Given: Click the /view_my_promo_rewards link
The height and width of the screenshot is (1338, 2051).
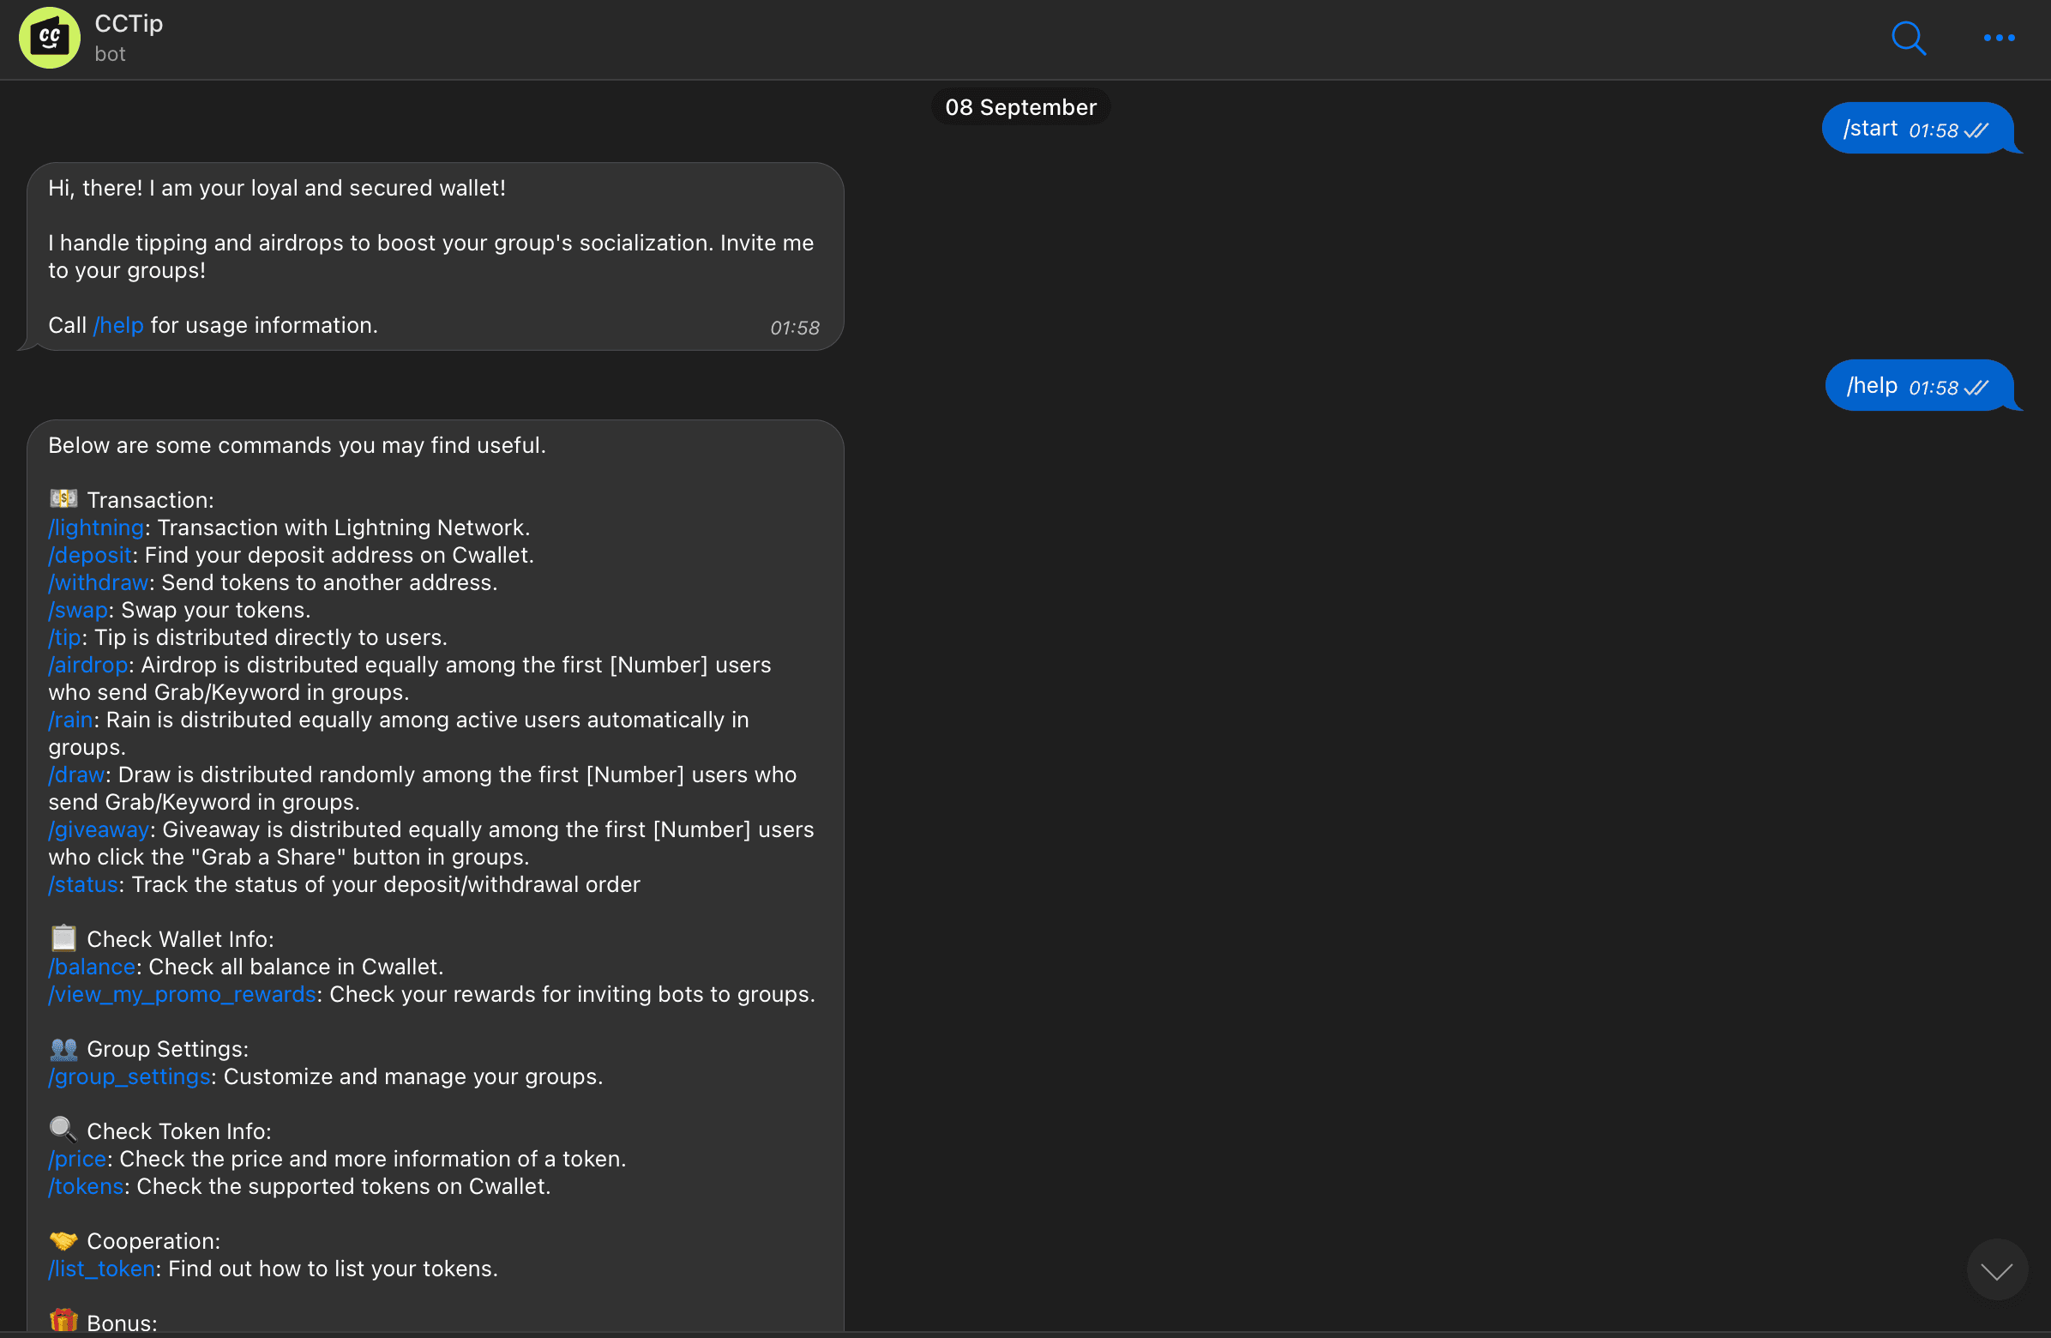Looking at the screenshot, I should pos(183,995).
